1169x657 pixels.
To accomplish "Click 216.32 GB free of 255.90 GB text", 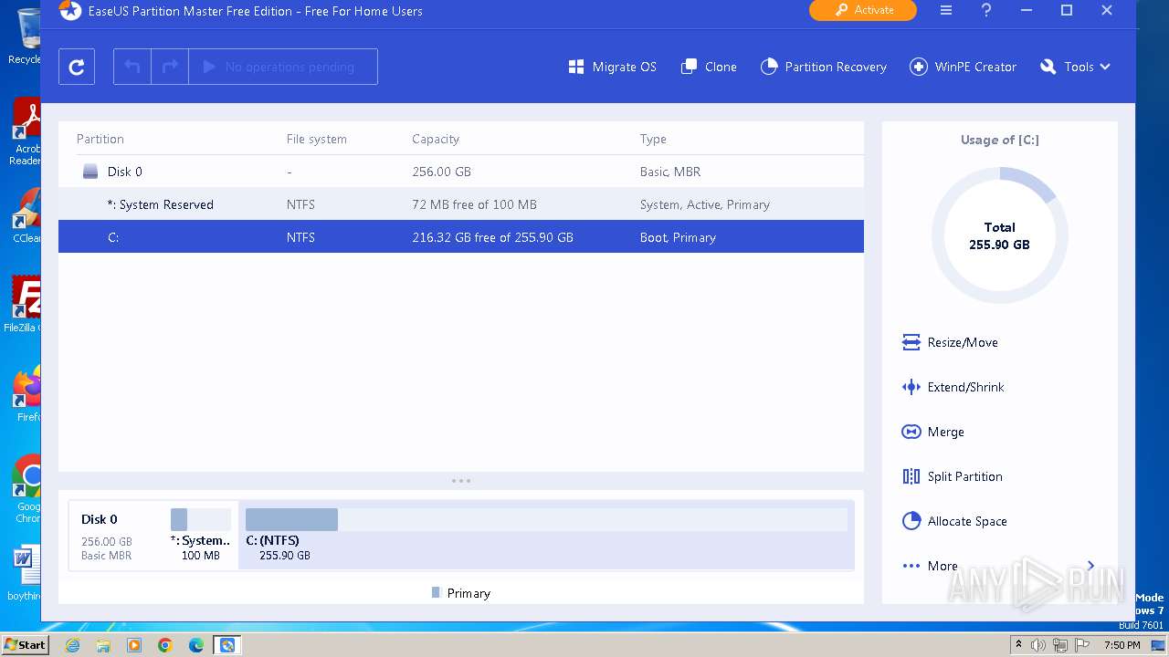I will click(x=492, y=237).
